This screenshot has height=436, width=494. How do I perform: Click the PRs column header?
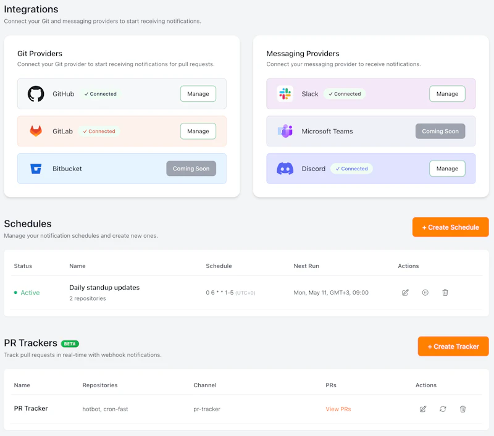click(x=331, y=385)
